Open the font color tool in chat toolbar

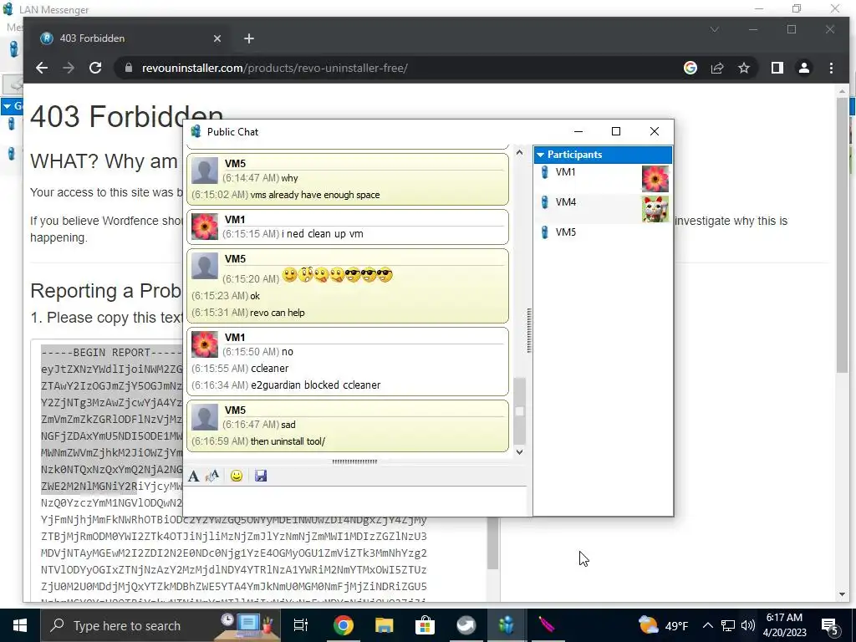coord(212,476)
